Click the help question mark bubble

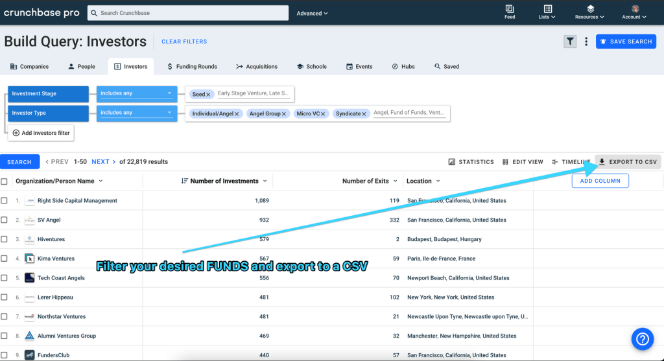coord(643,339)
